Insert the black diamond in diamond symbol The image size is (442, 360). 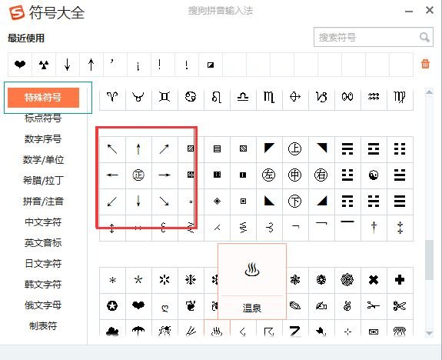click(x=217, y=202)
